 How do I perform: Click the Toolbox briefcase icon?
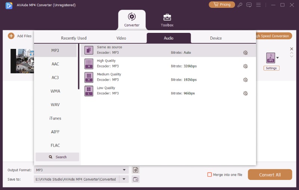point(167,17)
